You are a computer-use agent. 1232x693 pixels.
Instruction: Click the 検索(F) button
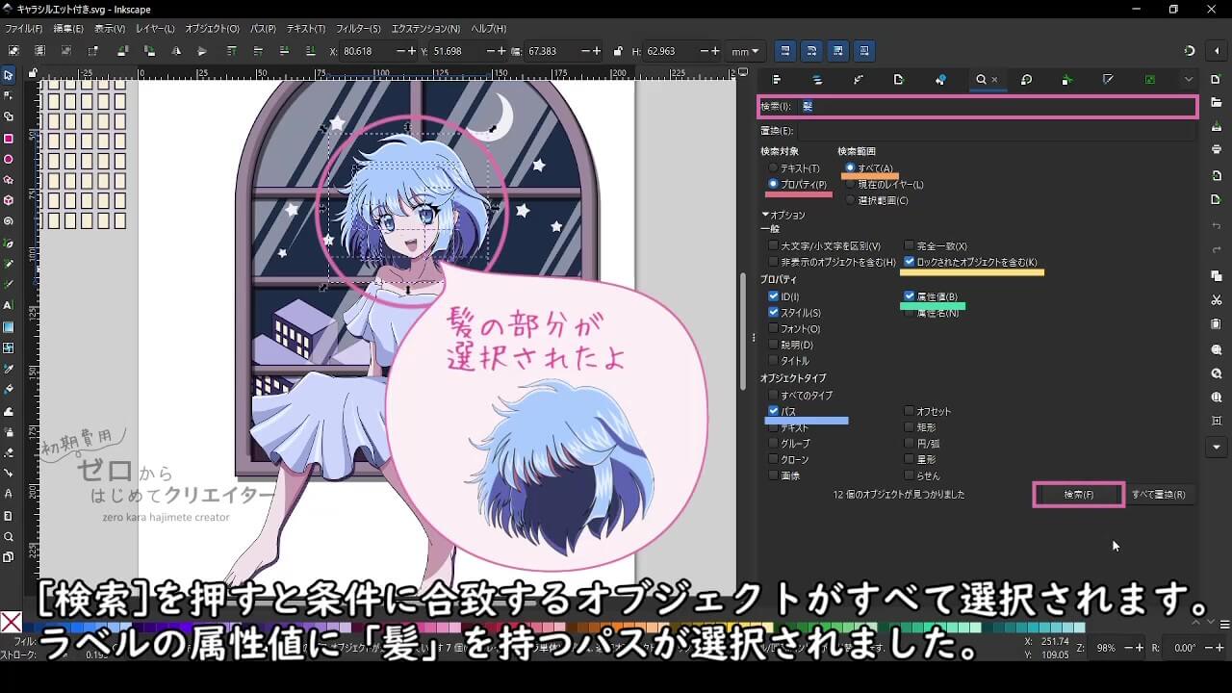tap(1078, 495)
